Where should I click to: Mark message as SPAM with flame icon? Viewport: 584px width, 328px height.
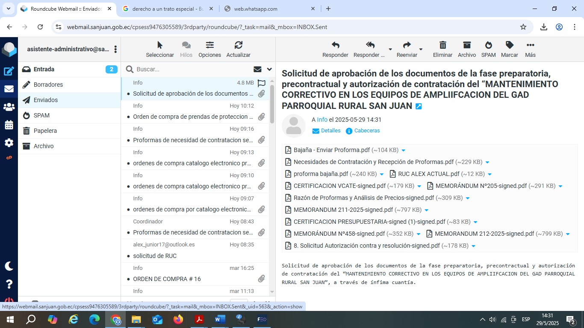coord(488,45)
